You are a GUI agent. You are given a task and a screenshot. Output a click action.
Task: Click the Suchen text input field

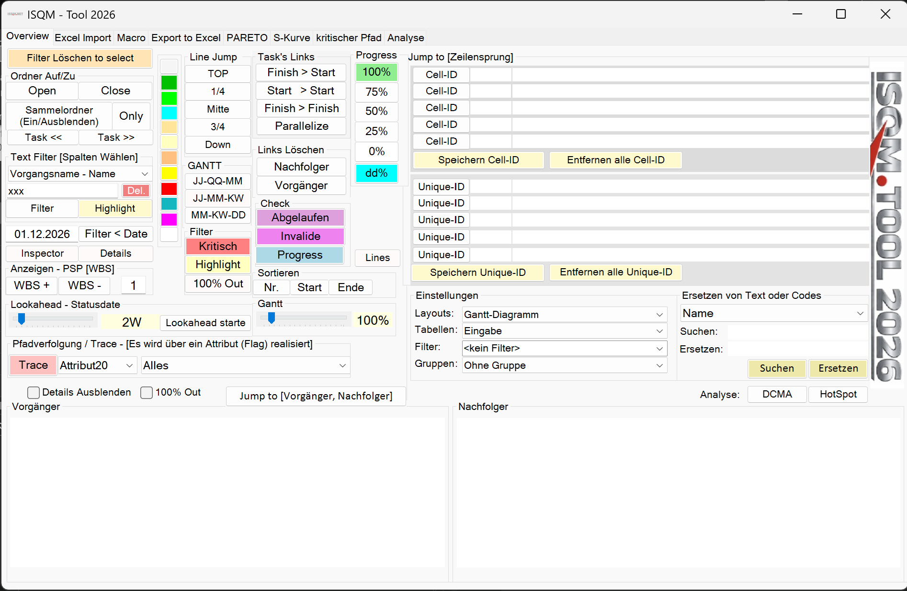[797, 331]
